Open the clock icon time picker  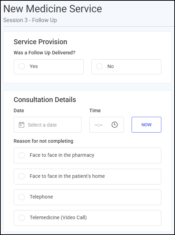[114, 125]
